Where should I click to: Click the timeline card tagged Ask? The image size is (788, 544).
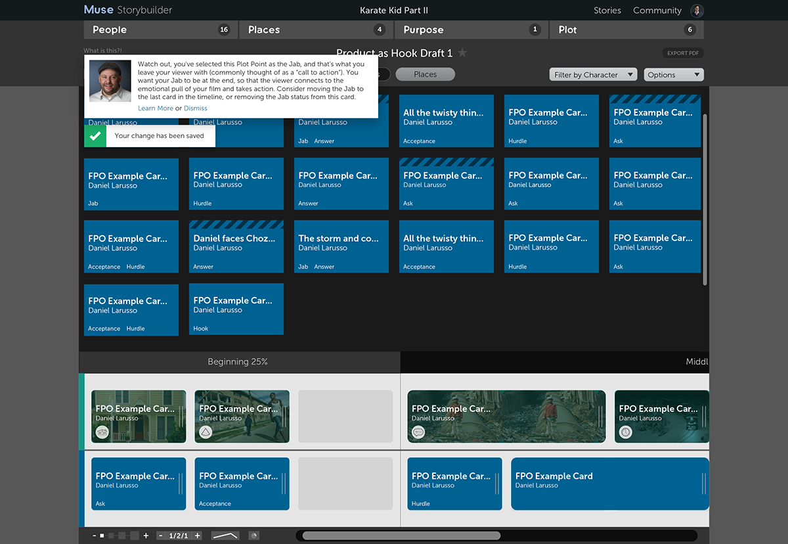click(139, 484)
